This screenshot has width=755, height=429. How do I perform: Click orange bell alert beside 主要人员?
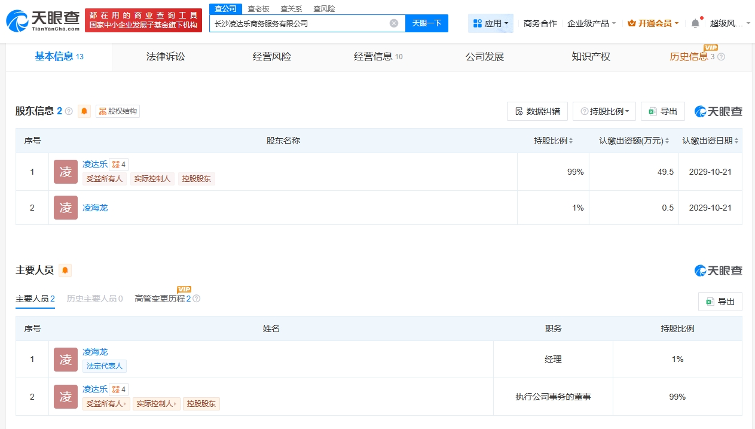click(65, 270)
